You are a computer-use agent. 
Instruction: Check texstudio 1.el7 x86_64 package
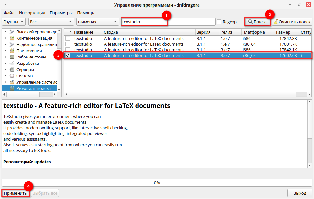pos(68,44)
